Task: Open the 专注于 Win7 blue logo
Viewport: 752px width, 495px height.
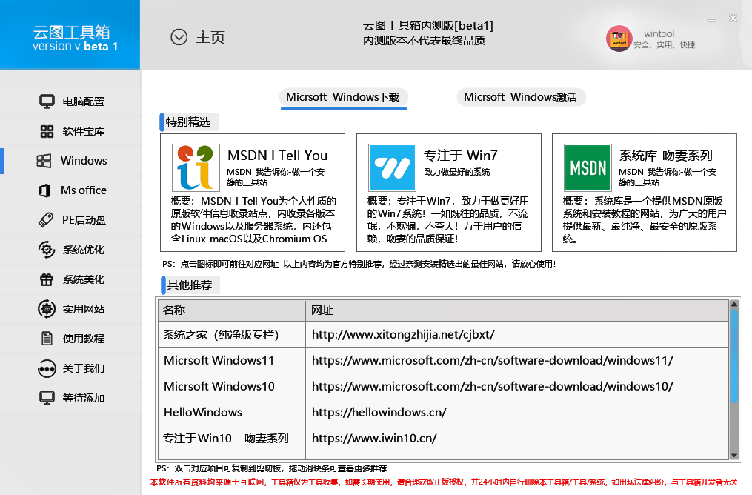Action: pyautogui.click(x=392, y=168)
